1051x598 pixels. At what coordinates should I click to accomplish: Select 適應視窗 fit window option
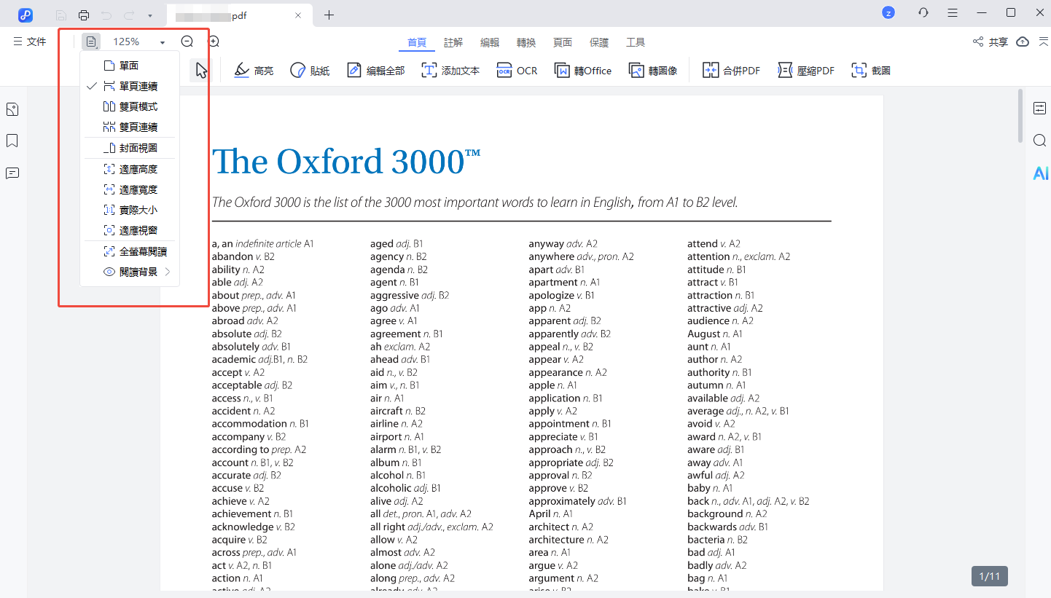[130, 230]
